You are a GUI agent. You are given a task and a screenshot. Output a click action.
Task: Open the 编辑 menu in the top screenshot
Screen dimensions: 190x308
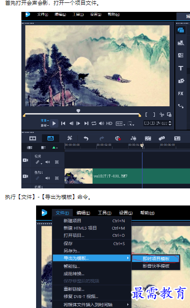pyautogui.click(x=60, y=14)
